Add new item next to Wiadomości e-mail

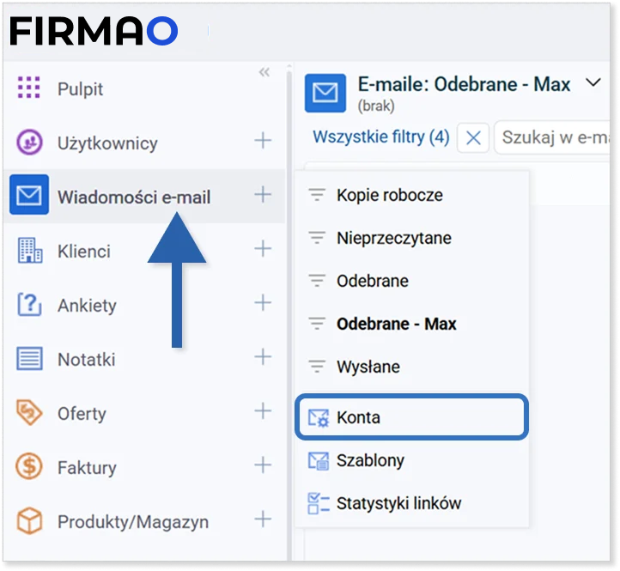263,196
